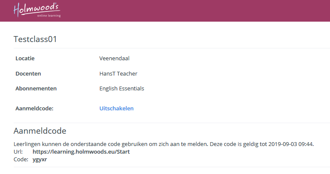Click the Veenendaal location value

click(114, 58)
